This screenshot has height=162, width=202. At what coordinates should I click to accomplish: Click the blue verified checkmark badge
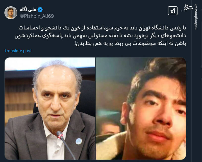point(40,10)
